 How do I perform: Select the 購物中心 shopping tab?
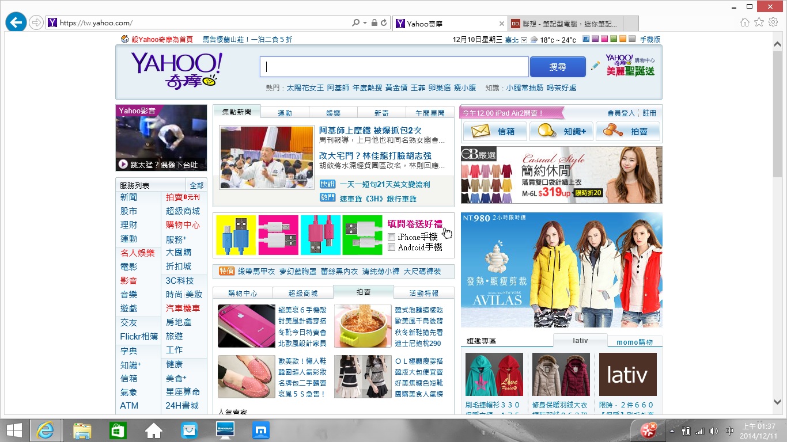243,293
